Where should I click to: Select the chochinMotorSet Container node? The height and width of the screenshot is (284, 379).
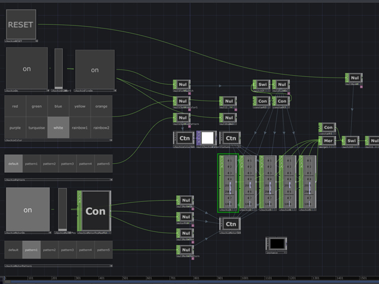click(x=230, y=224)
